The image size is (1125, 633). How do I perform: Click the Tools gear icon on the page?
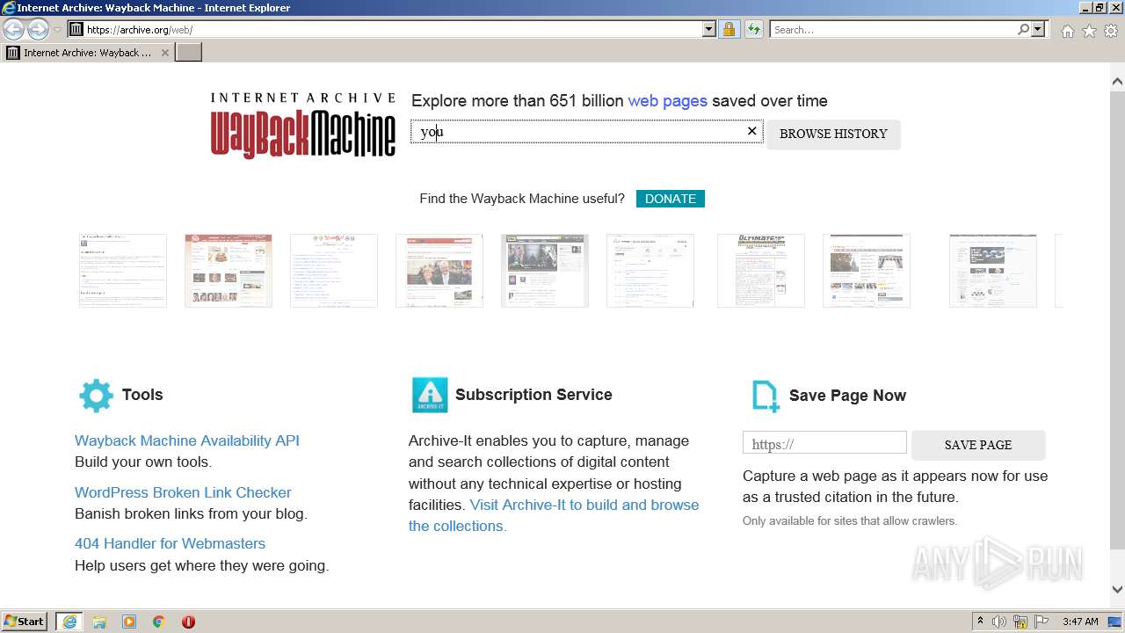click(x=96, y=396)
